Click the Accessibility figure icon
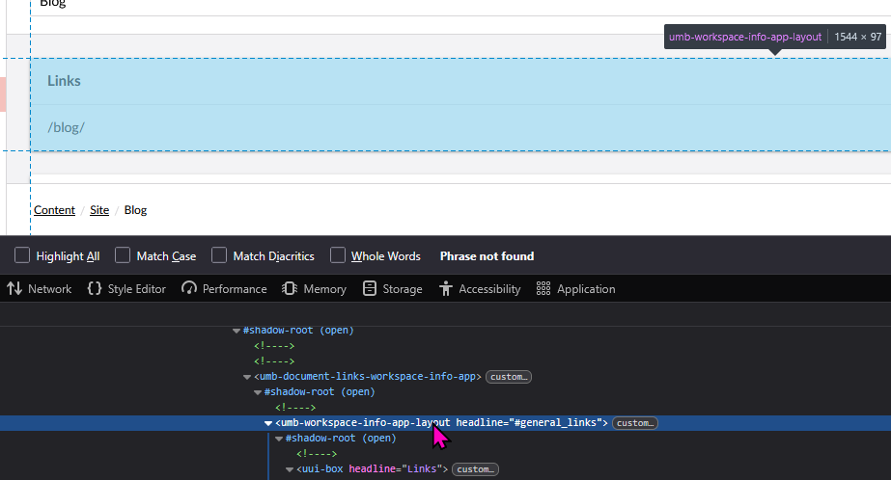The image size is (891, 480). (446, 289)
